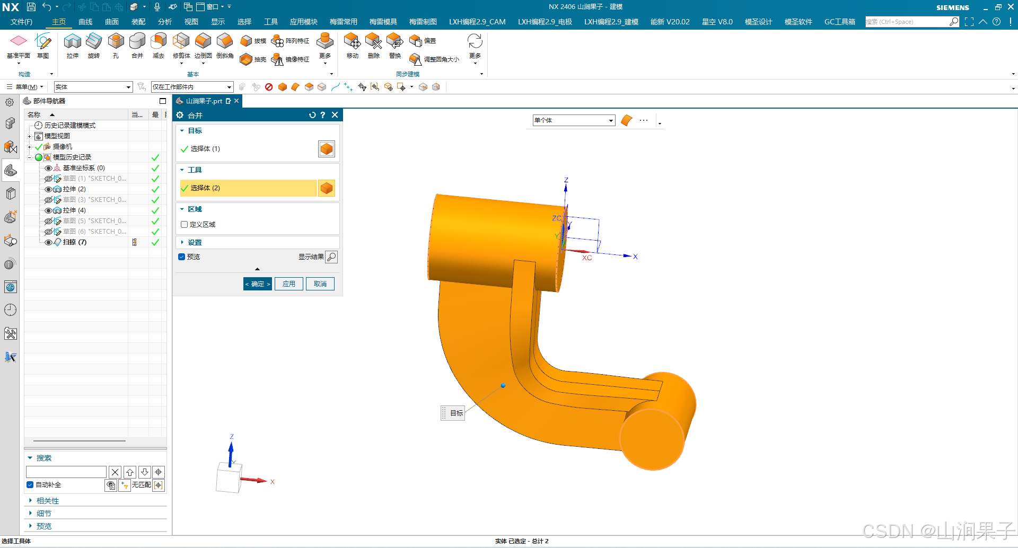Screen dimensions: 1018x548
Task: Save the file from the title bar
Action: pos(31,7)
